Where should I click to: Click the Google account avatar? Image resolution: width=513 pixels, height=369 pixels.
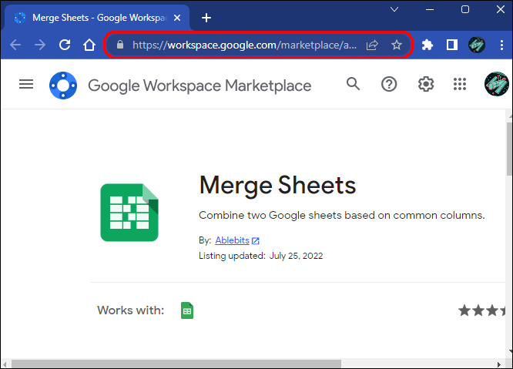click(496, 84)
